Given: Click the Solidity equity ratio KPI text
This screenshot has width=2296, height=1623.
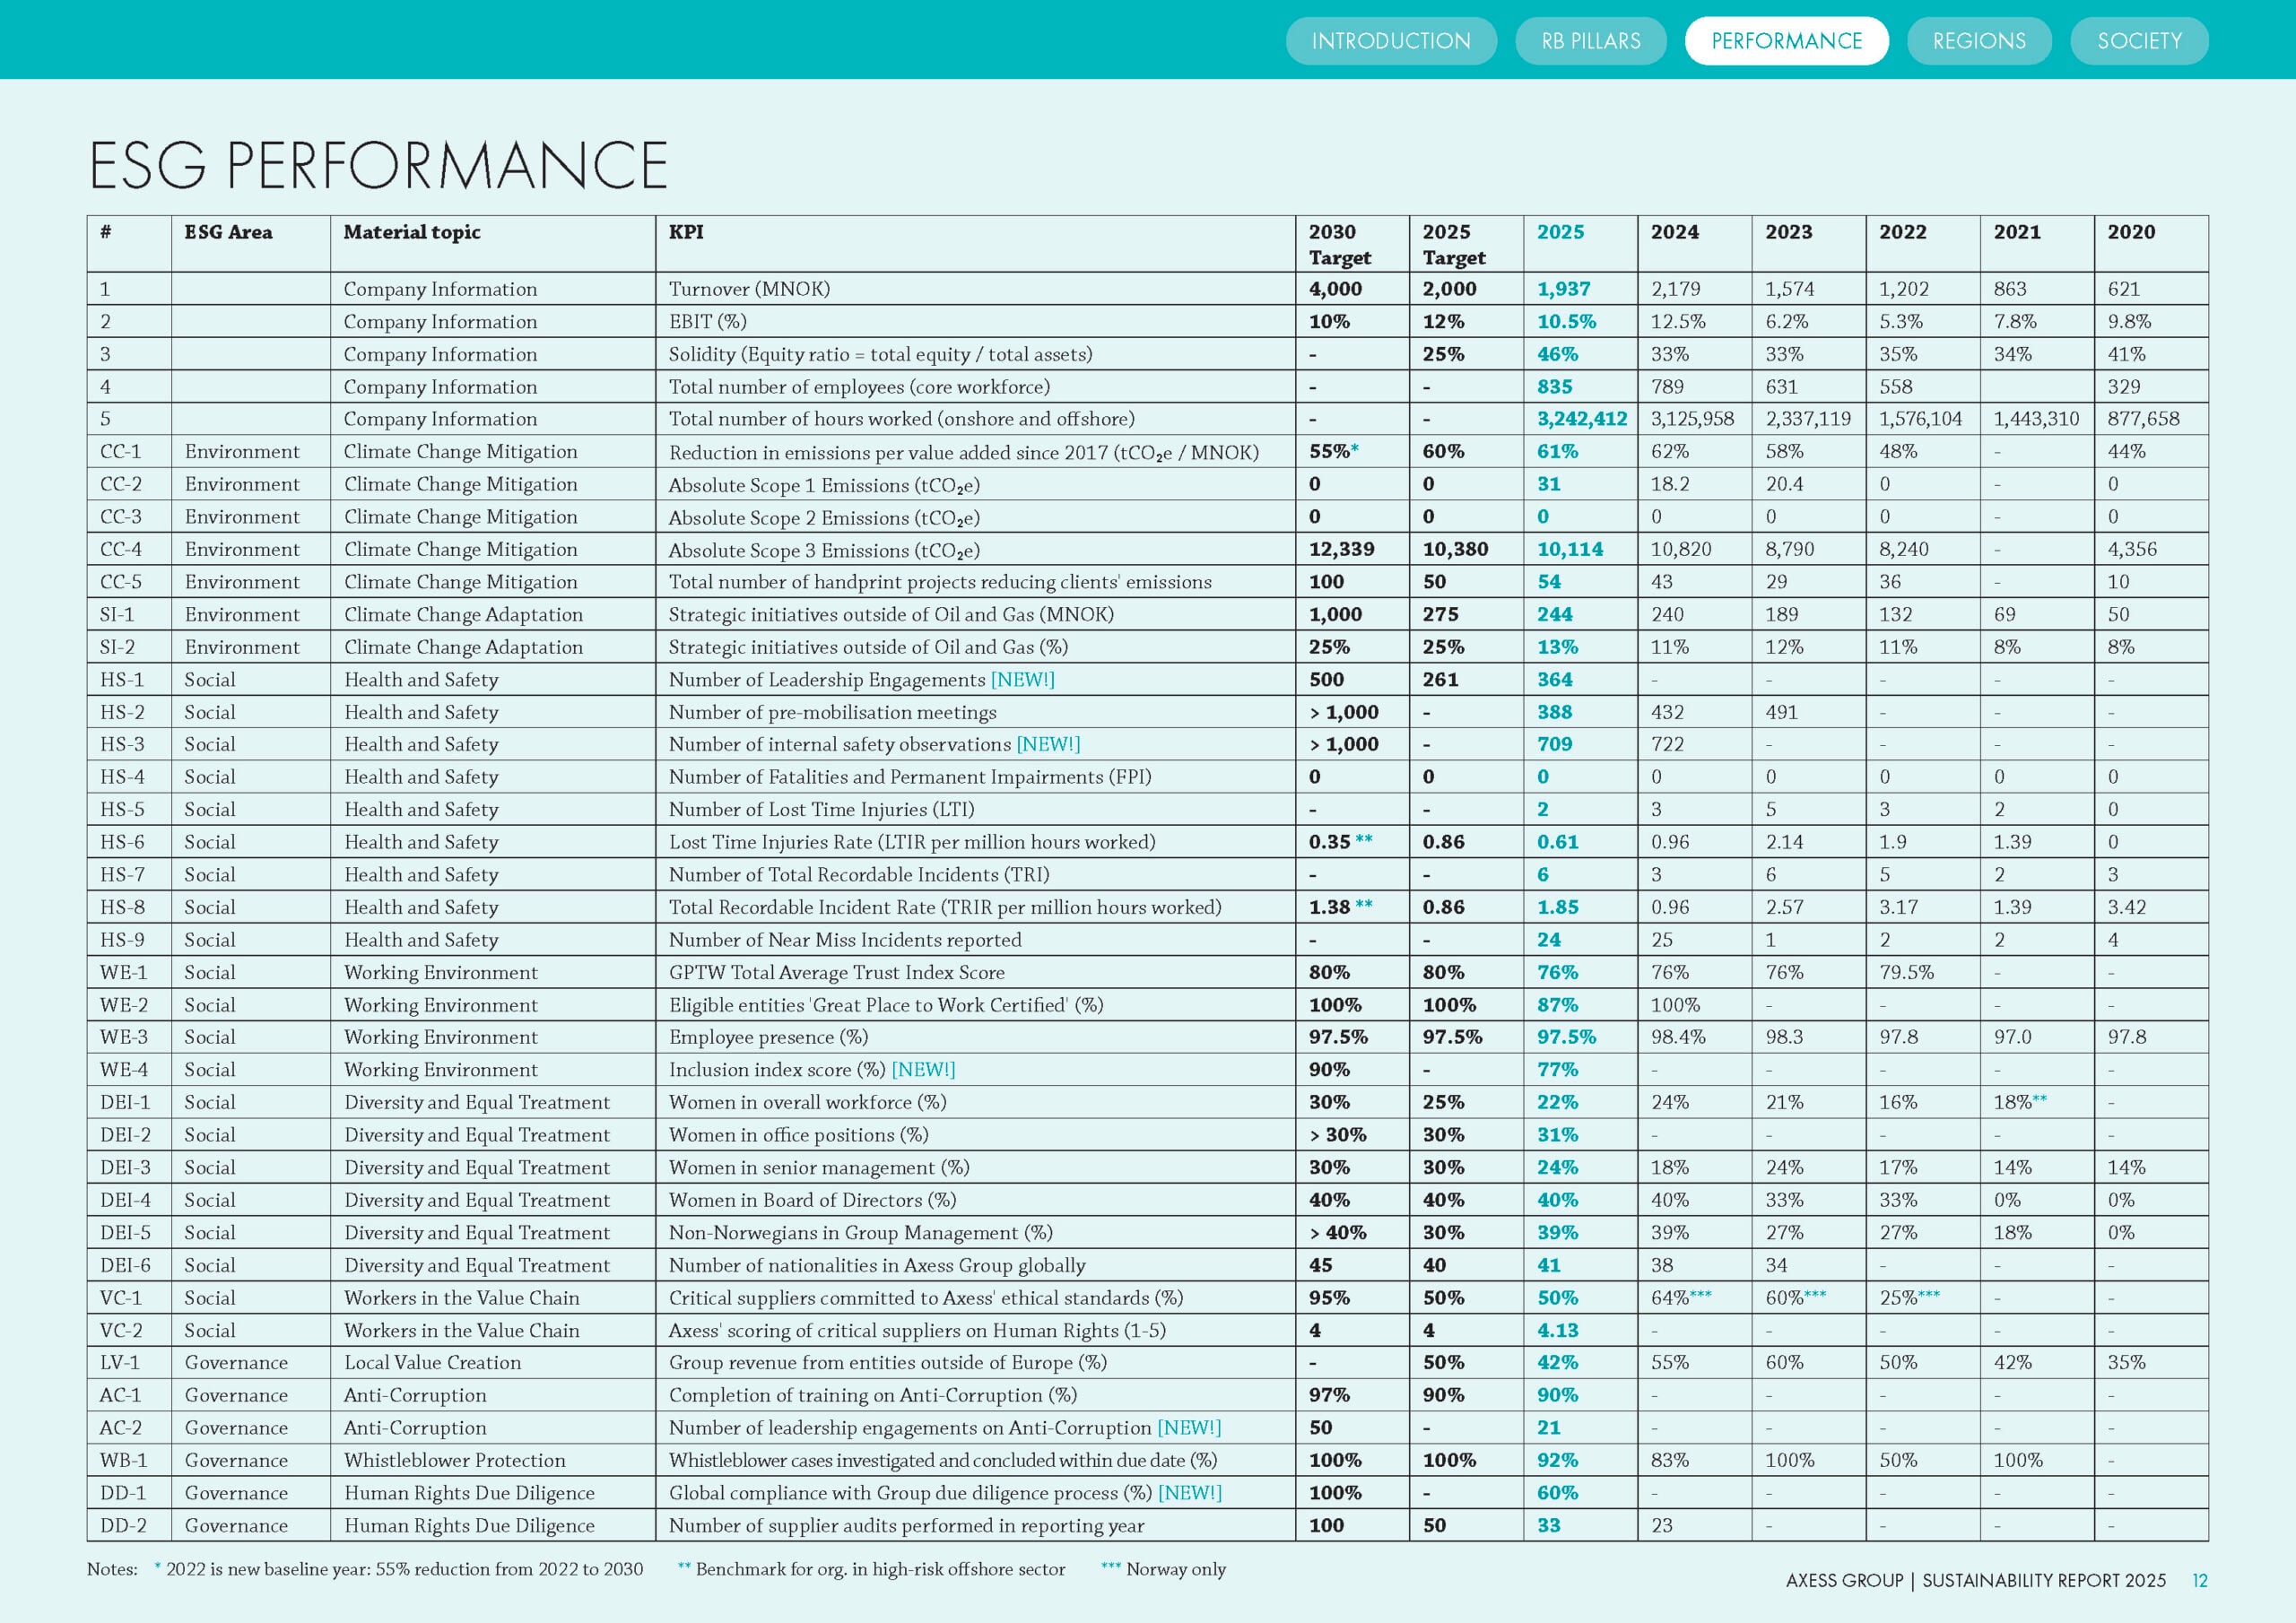Looking at the screenshot, I should point(880,354).
